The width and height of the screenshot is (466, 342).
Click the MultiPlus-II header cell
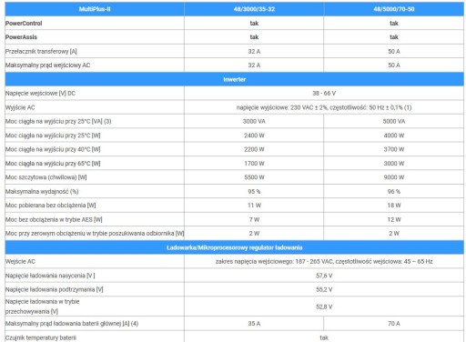point(95,9)
